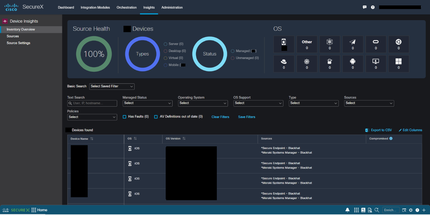Open the Select Saved Filter dropdown
Screen dimensions: 430x215
point(112,86)
